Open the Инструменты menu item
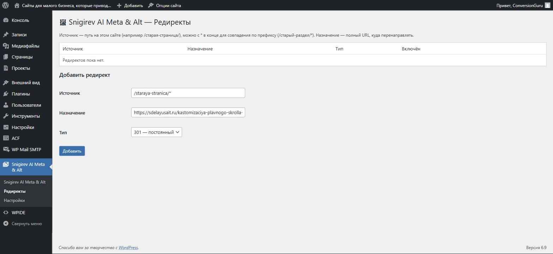 (x=26, y=116)
